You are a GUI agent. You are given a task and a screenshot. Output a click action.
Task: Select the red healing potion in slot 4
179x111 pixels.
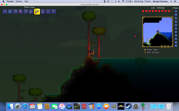[x=20, y=11]
